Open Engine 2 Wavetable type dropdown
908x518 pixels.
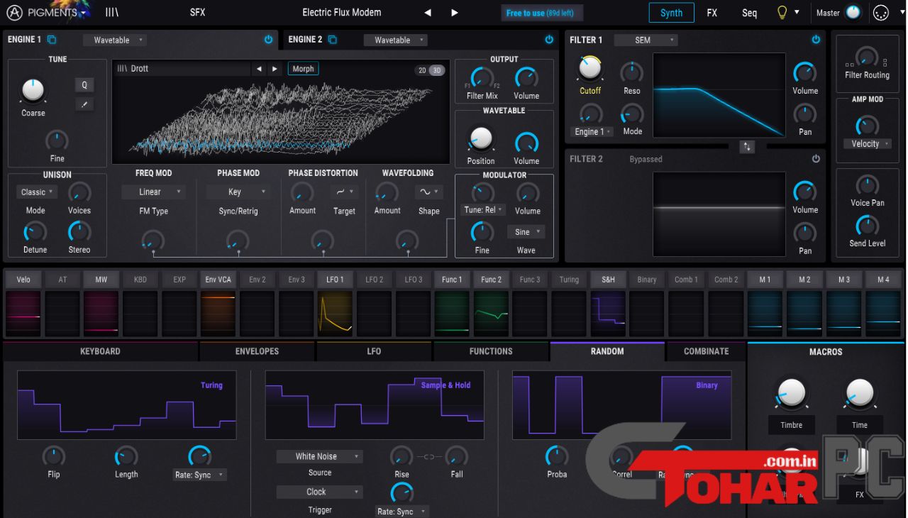[396, 40]
